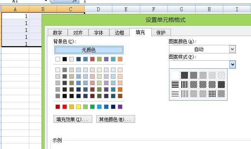251x149 pixels.
Task: Choose the bright yellow standard color swatch
Action: (79, 107)
